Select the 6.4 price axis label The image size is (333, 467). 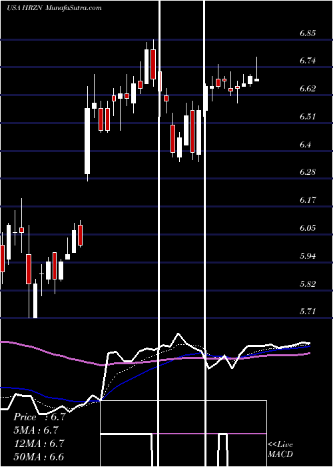[305, 145]
